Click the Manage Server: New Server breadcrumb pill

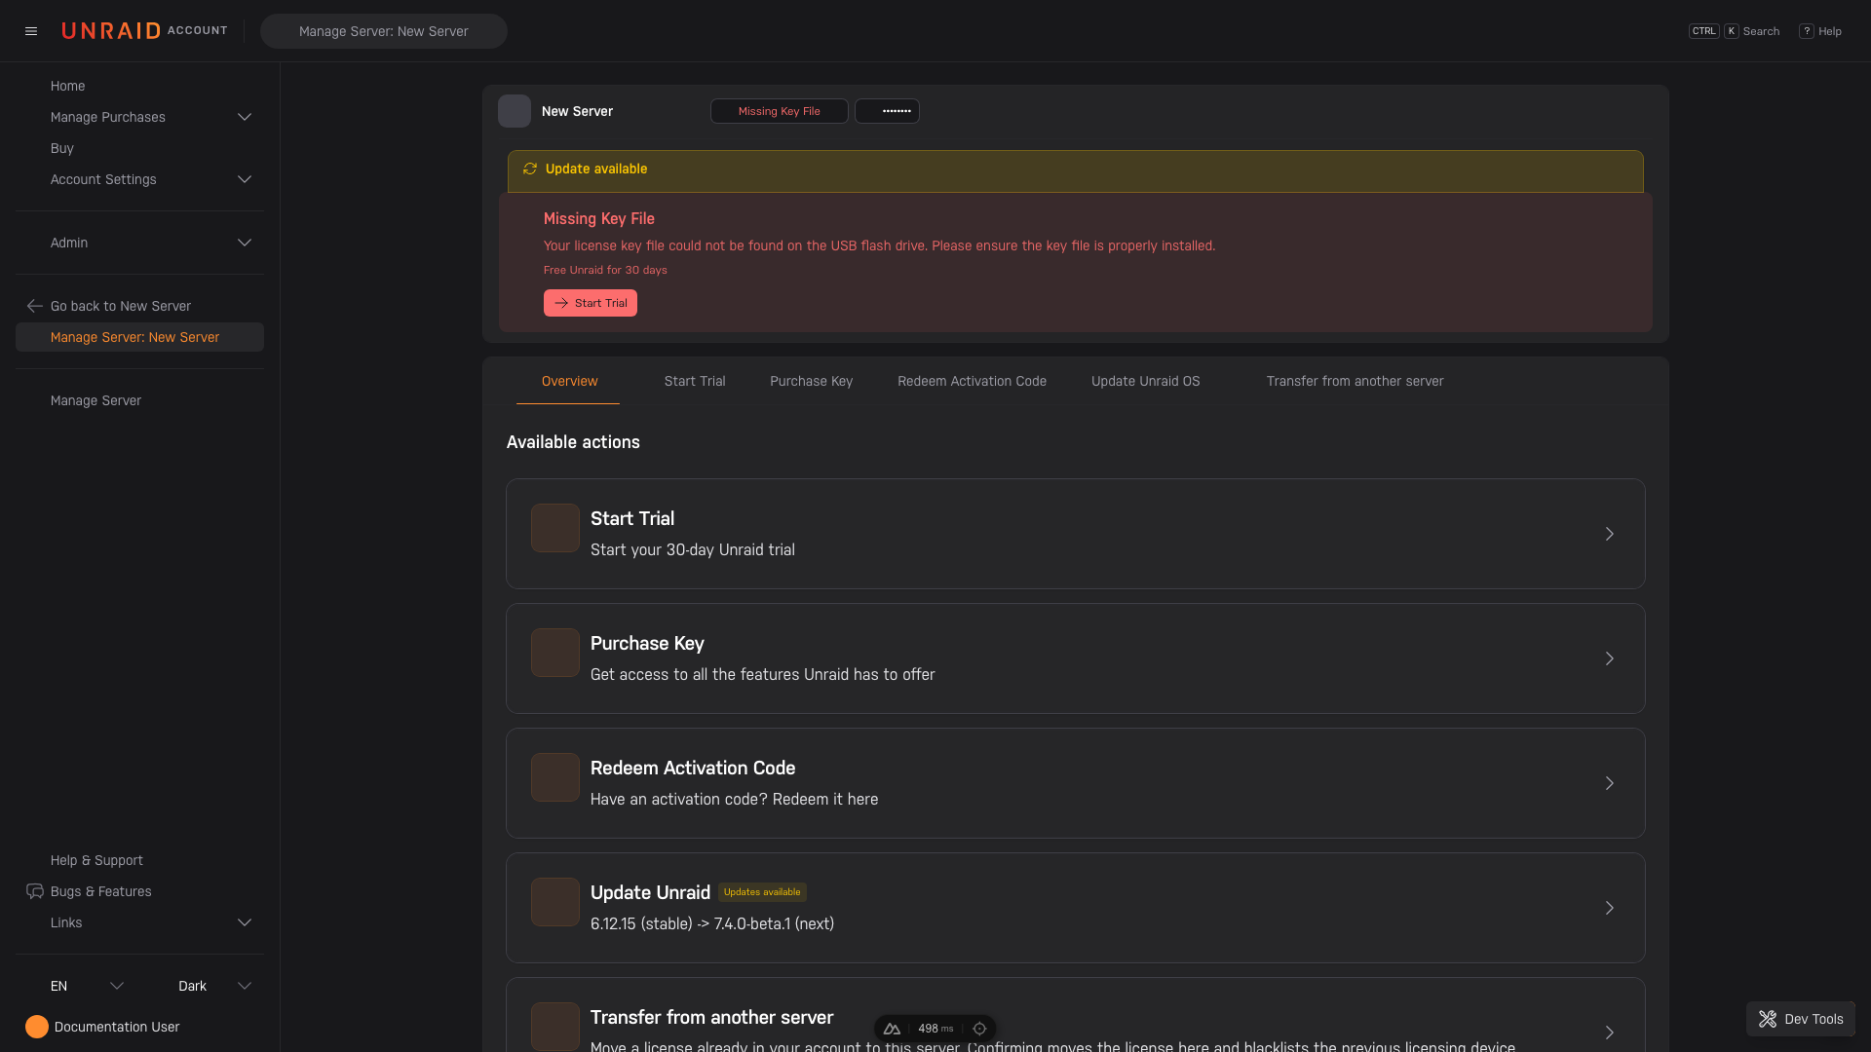click(x=384, y=31)
